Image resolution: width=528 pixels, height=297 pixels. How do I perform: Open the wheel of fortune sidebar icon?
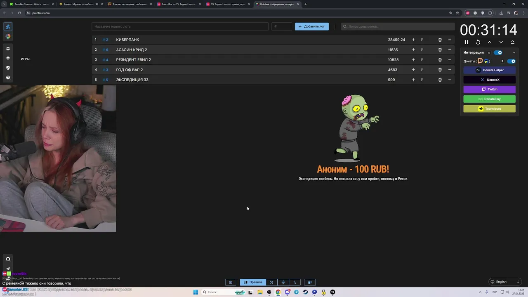(8, 36)
